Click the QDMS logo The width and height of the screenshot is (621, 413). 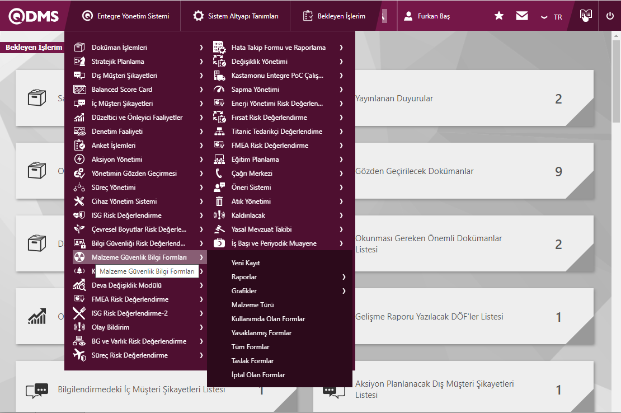click(34, 16)
